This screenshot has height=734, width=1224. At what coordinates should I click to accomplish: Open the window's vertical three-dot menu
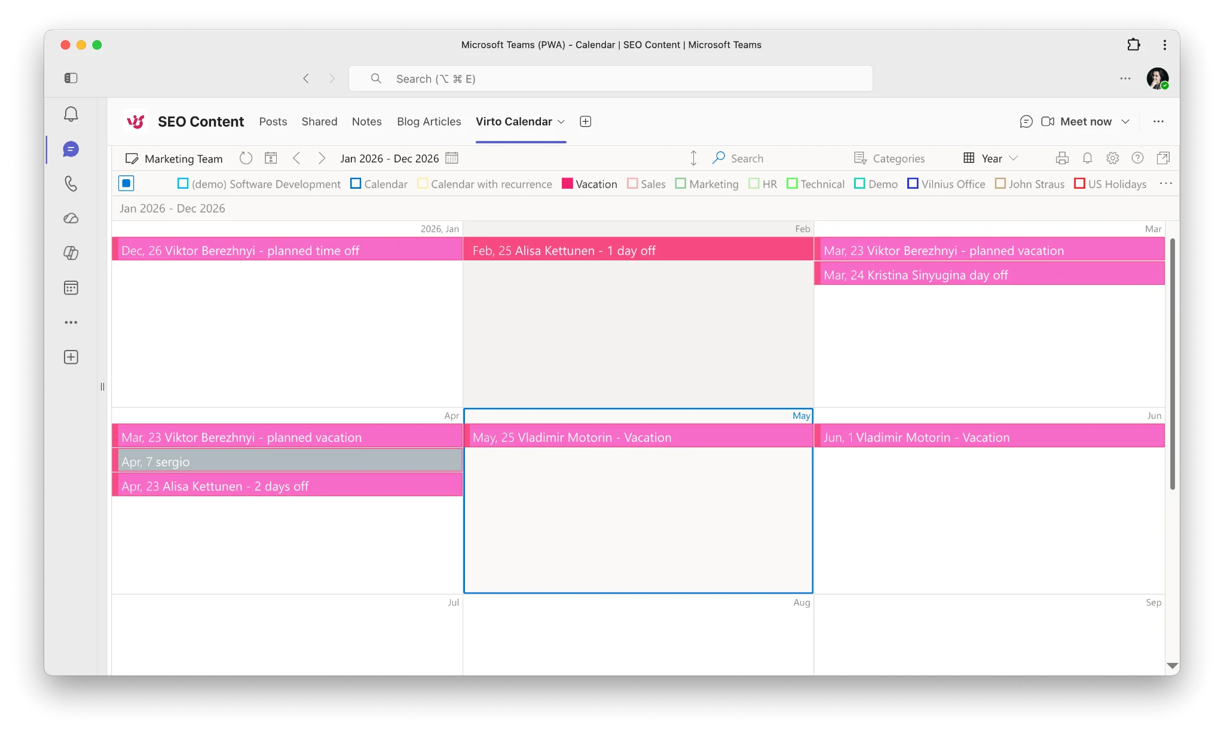pos(1165,45)
